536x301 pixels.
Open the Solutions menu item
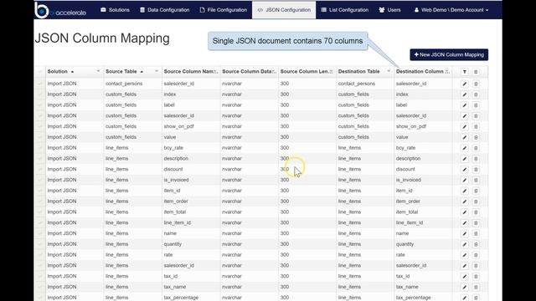pyautogui.click(x=116, y=10)
